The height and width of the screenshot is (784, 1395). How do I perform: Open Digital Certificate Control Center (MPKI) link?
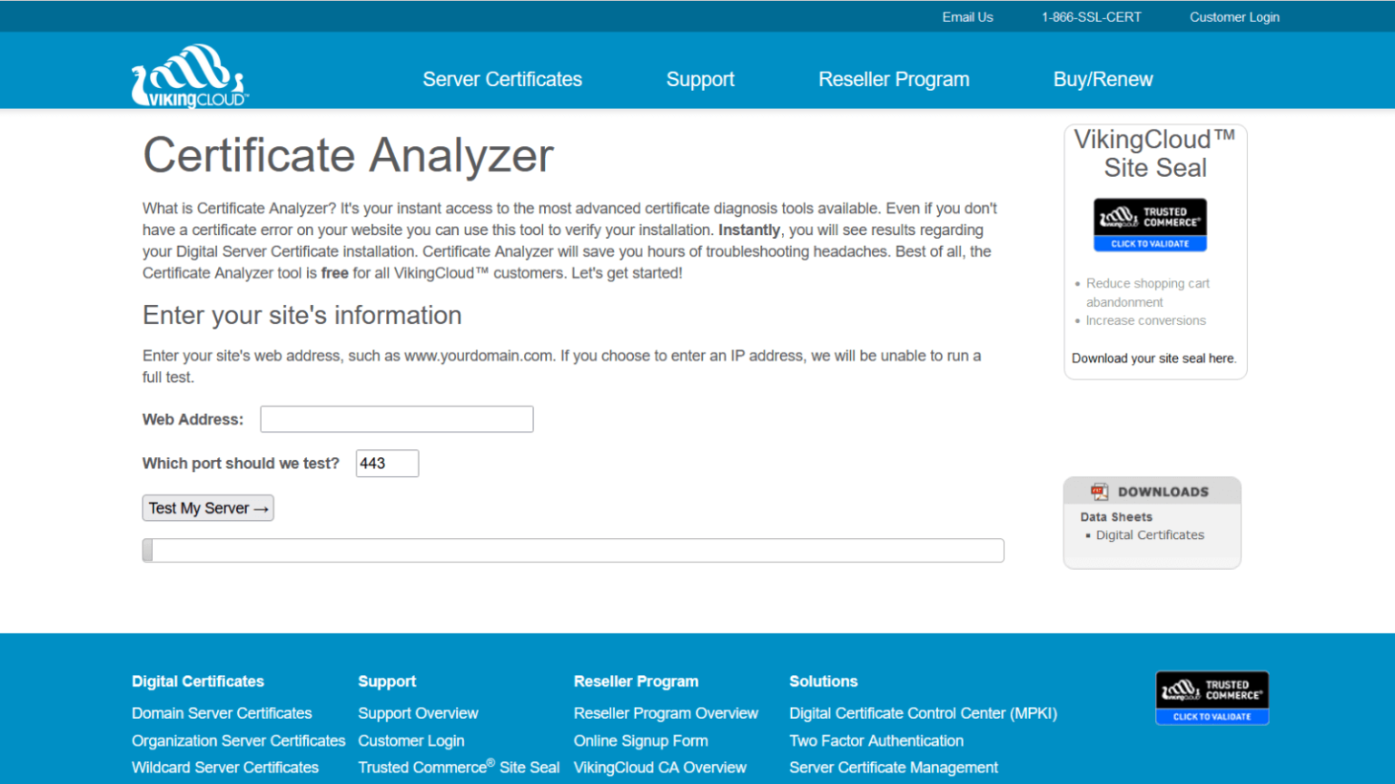pos(923,713)
